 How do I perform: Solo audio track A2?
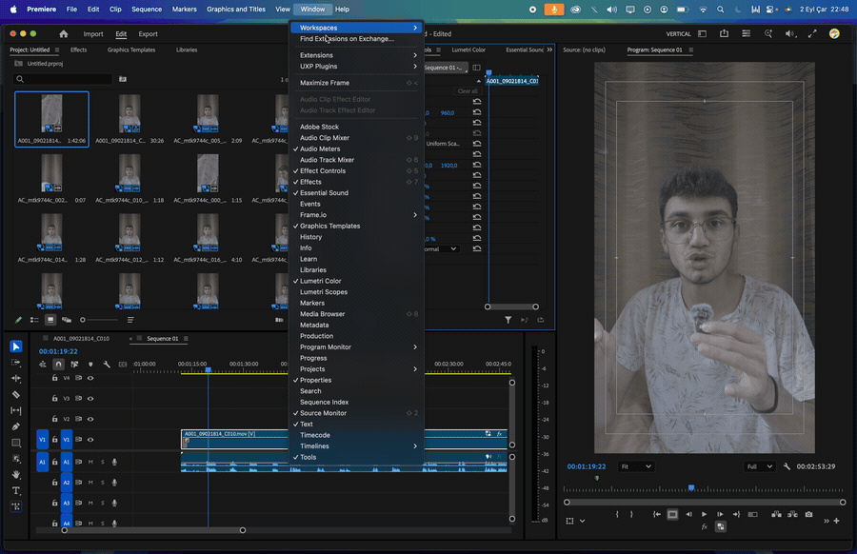click(102, 483)
